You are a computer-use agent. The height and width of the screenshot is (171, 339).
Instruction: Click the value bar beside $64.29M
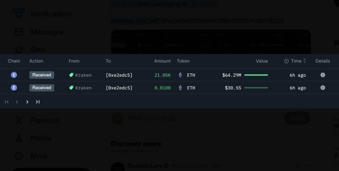point(256,75)
